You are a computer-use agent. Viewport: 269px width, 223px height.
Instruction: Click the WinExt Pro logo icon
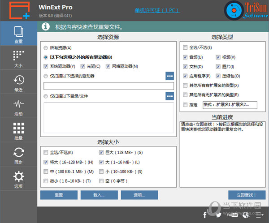click(x=19, y=10)
